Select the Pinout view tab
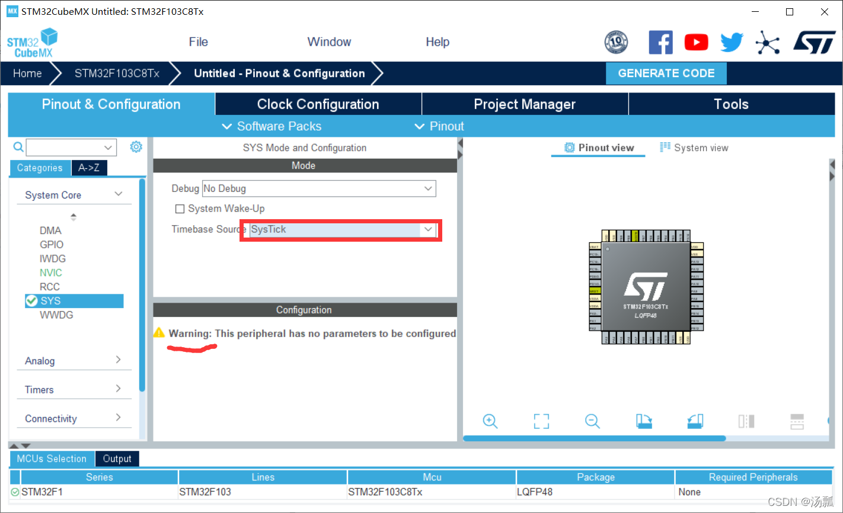Viewport: 843px width, 513px height. point(599,148)
